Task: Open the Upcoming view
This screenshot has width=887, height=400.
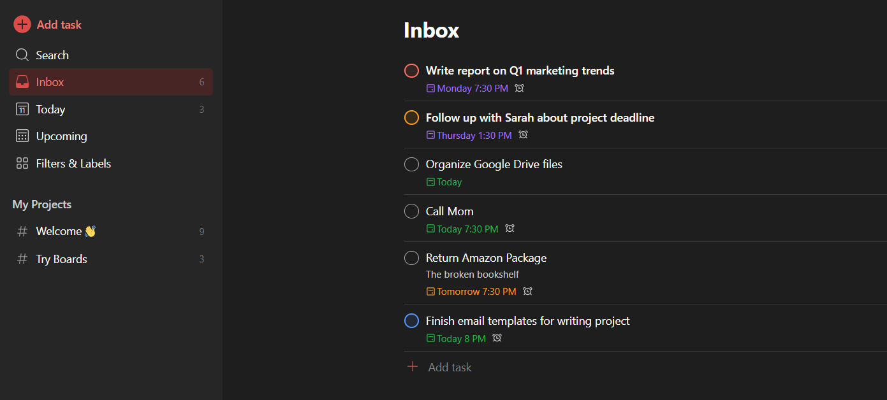Action: pos(61,136)
